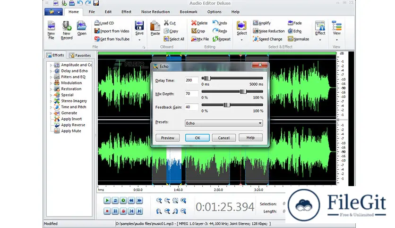Viewport: 395px width, 228px height.
Task: Click the Crop tool
Action: click(x=198, y=31)
